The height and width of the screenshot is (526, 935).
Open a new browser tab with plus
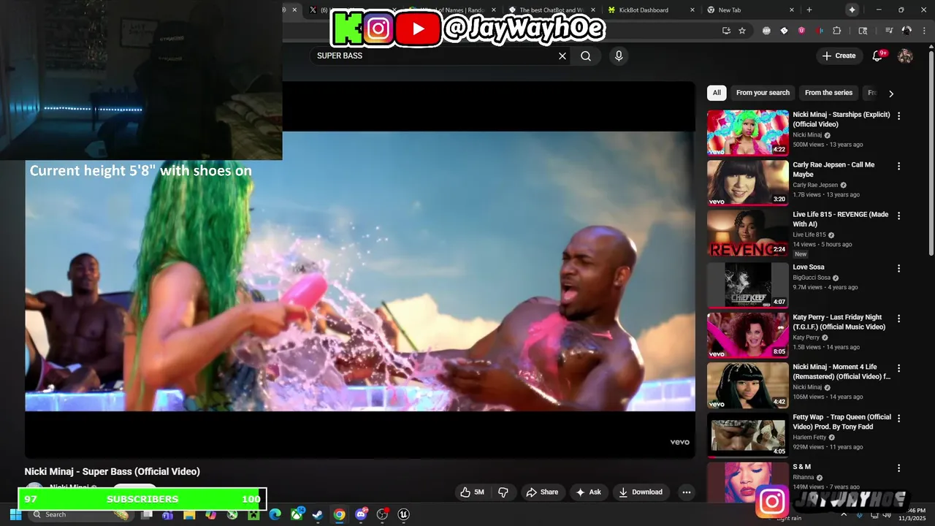(809, 9)
